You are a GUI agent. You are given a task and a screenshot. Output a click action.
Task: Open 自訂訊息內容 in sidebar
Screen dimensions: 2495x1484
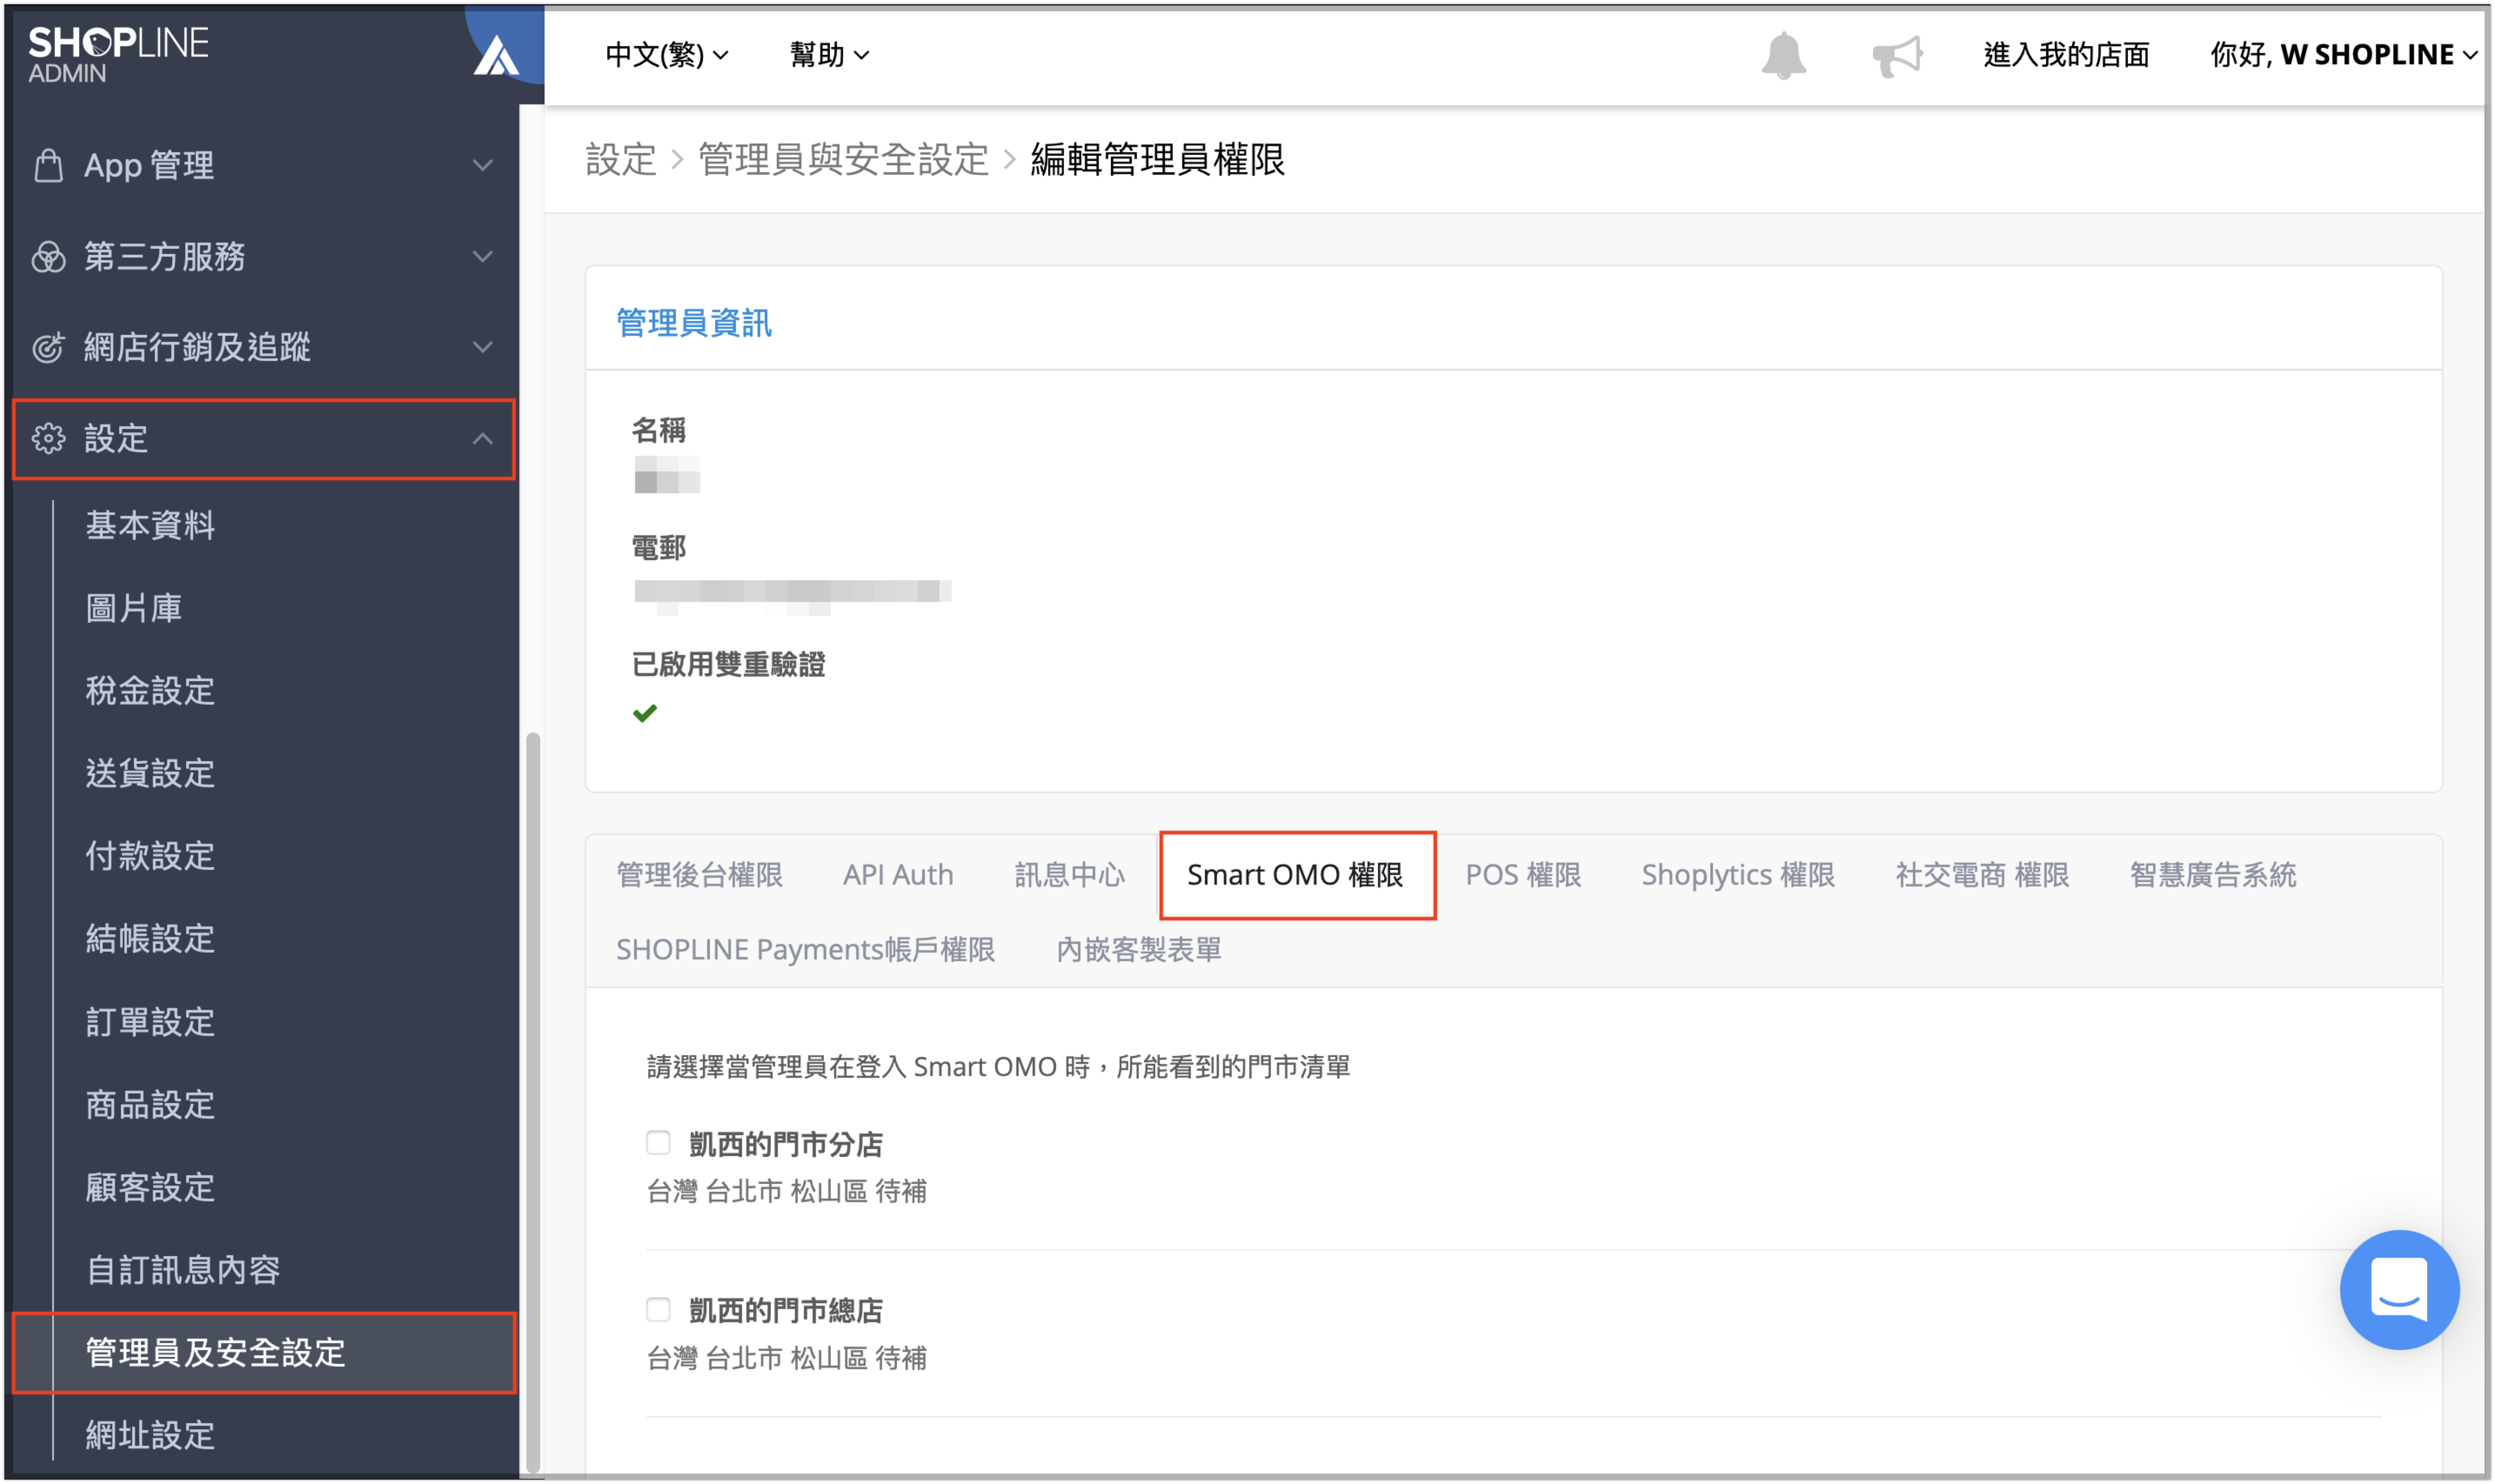tap(183, 1270)
